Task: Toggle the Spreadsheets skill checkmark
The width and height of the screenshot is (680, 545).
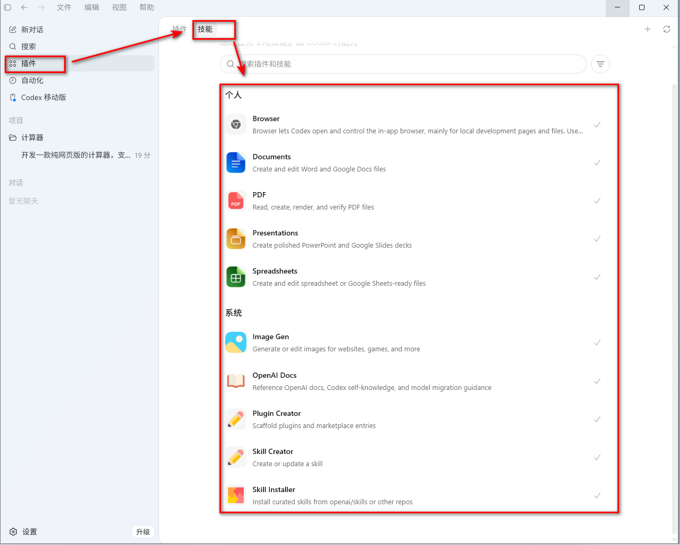Action: click(x=597, y=277)
